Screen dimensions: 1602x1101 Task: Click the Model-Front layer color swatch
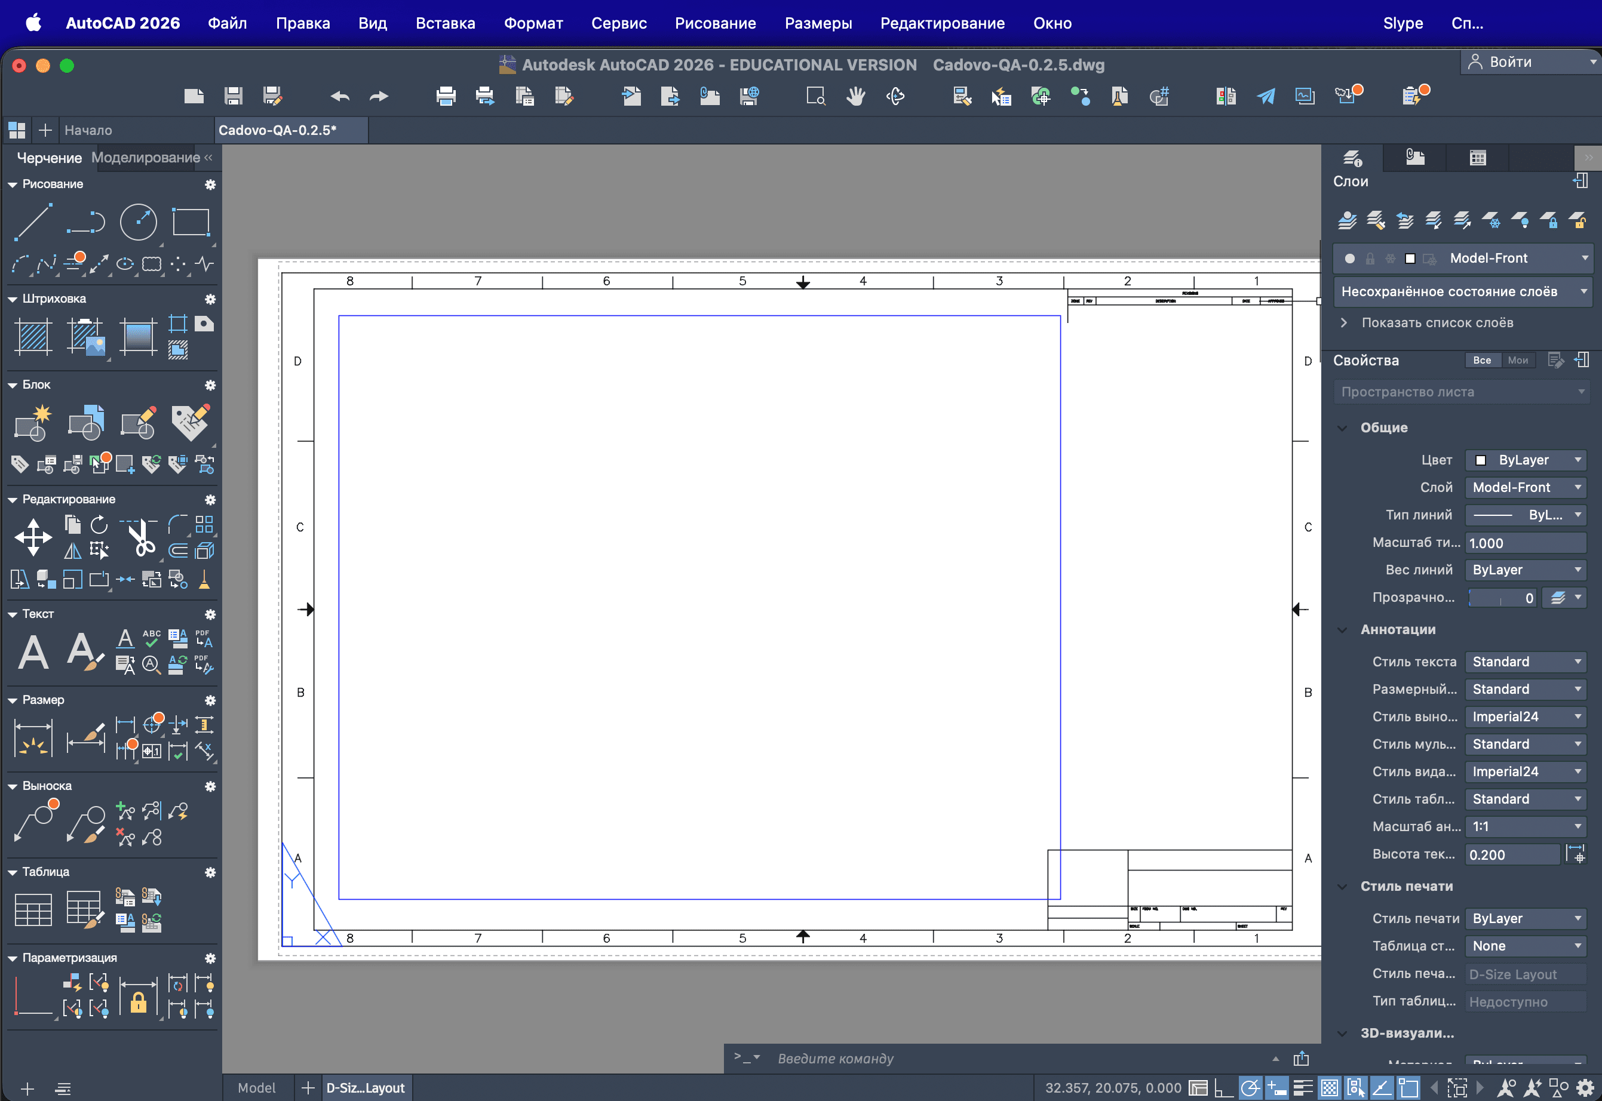coord(1410,259)
